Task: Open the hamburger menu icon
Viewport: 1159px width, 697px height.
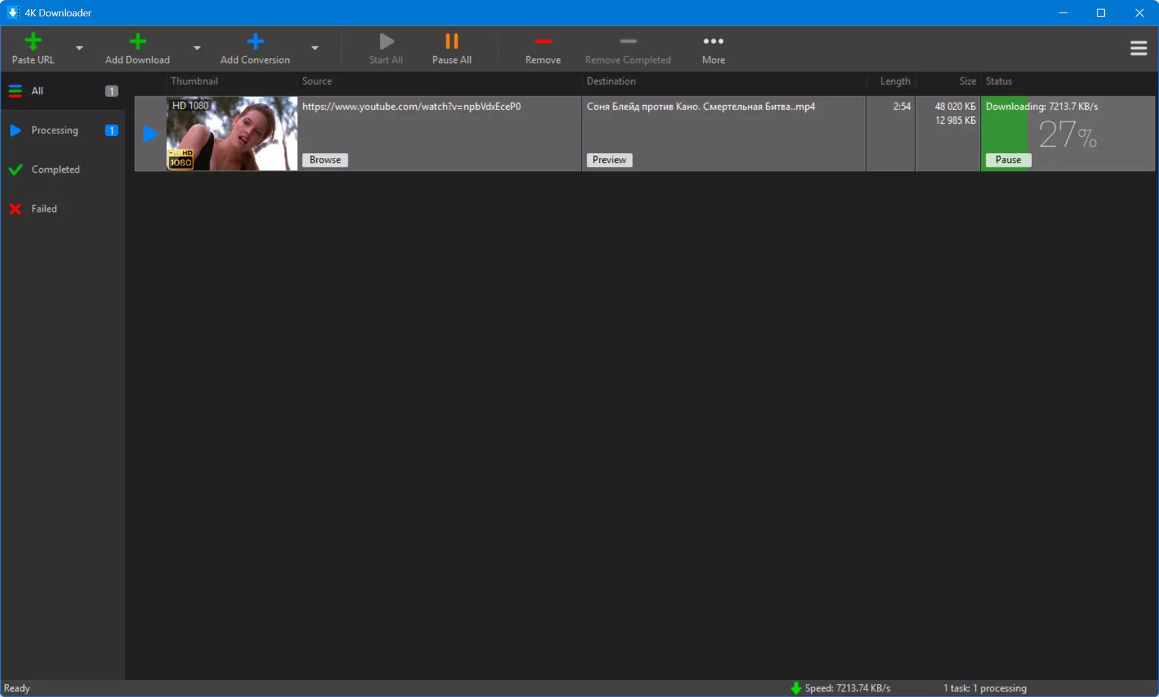Action: (1139, 48)
